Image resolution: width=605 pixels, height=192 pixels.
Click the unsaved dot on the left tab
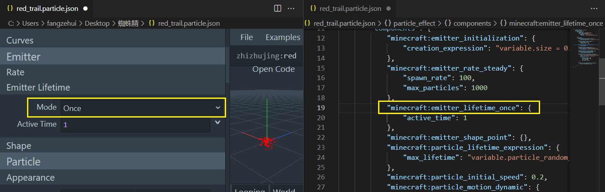click(x=85, y=8)
